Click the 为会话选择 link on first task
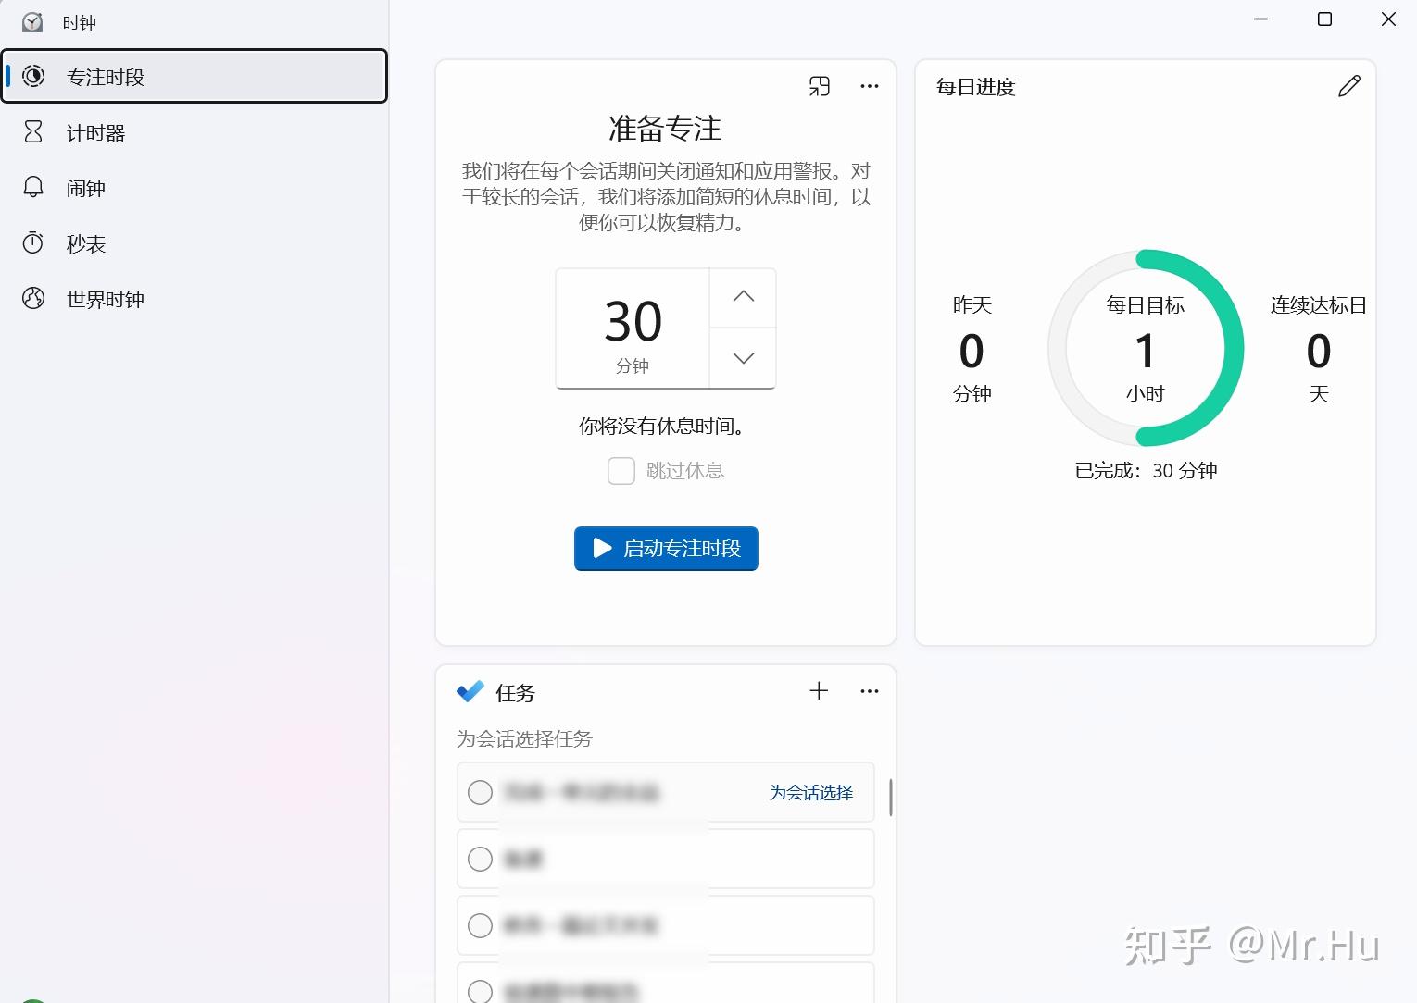1417x1003 pixels. (x=811, y=793)
